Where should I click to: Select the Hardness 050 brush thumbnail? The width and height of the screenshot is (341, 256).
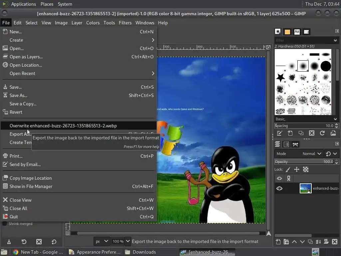tap(303, 66)
